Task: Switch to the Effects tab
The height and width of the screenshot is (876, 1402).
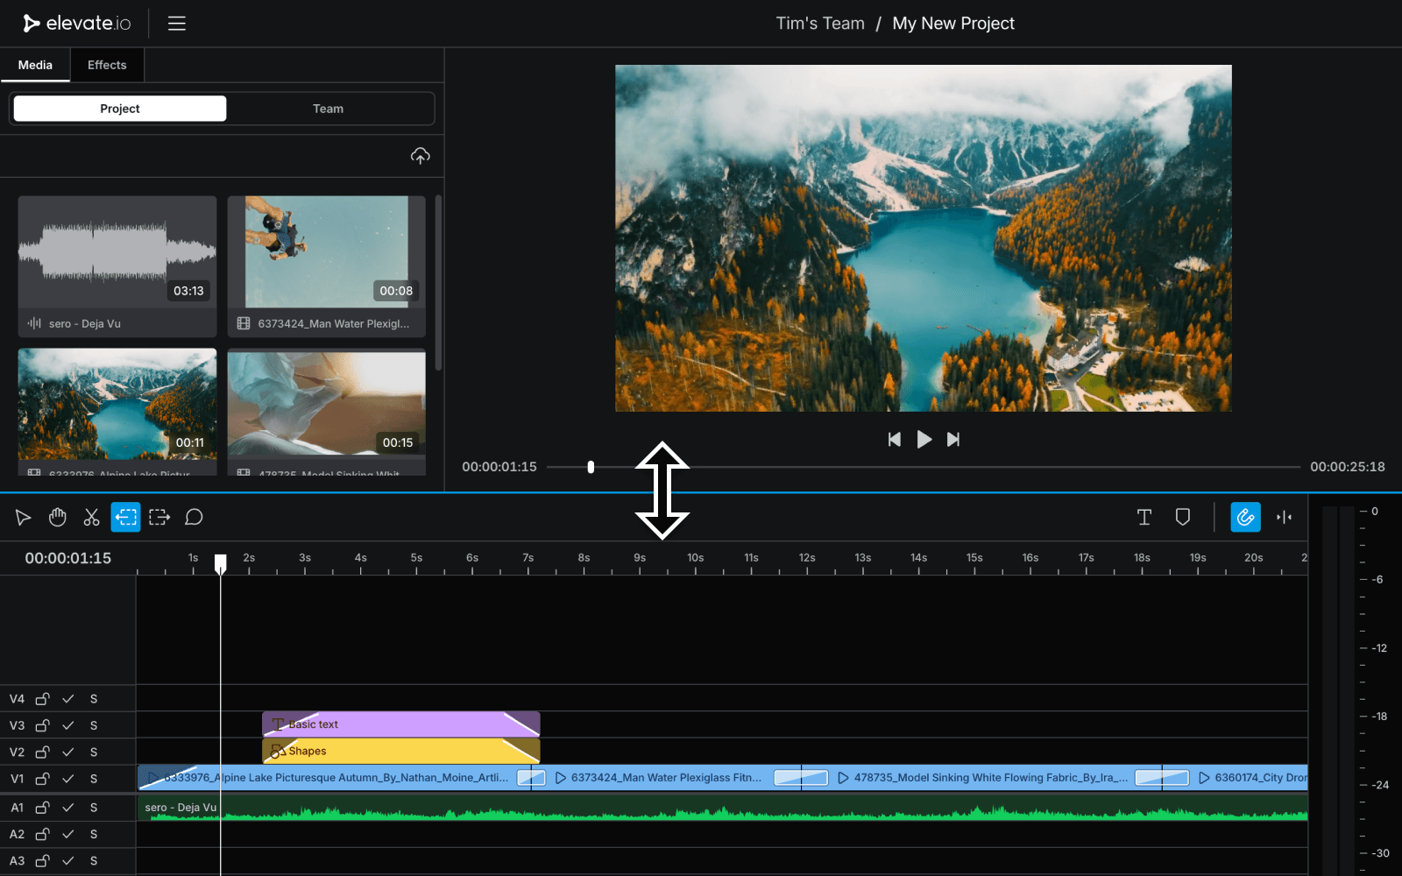Action: (x=107, y=65)
